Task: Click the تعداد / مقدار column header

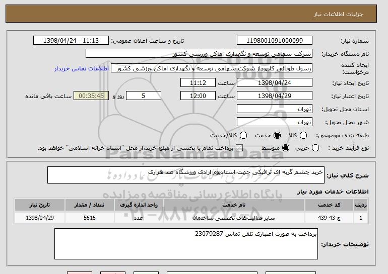Action: 89,205
